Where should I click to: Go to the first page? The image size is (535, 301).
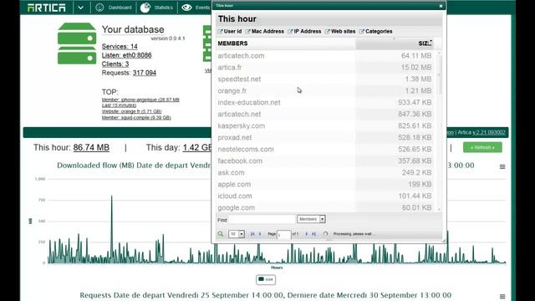click(252, 234)
